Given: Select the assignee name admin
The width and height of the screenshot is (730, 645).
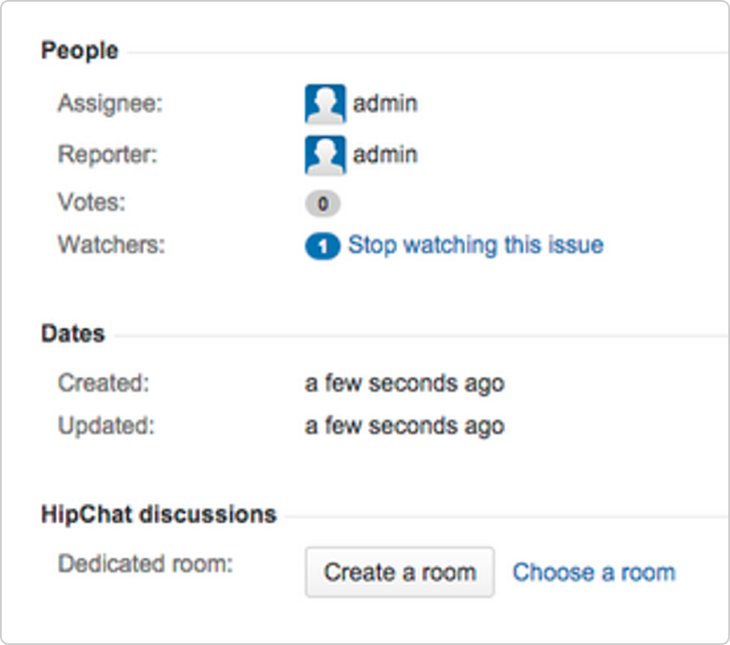Looking at the screenshot, I should point(385,104).
